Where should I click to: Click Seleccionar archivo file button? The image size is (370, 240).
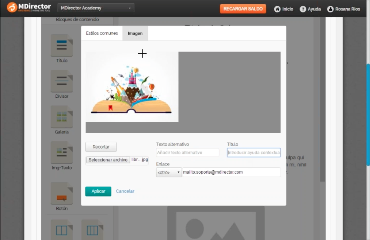pyautogui.click(x=108, y=160)
